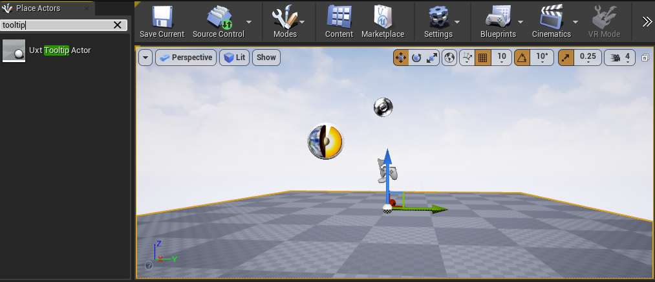Switch to the Place Actors tab
This screenshot has height=282, width=655.
point(38,8)
